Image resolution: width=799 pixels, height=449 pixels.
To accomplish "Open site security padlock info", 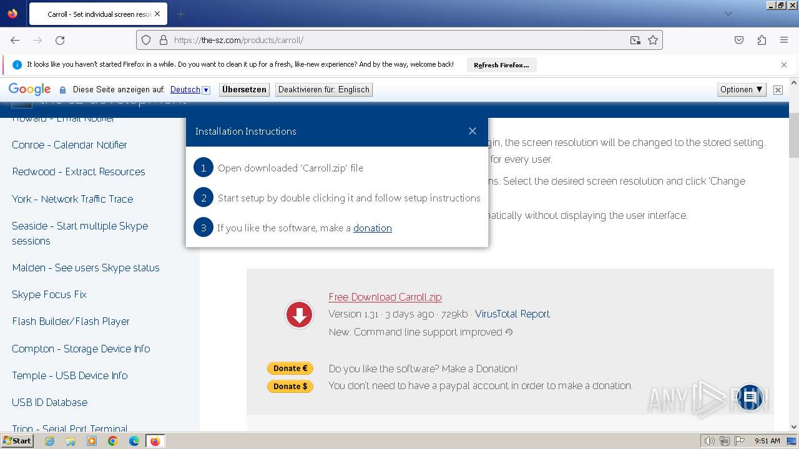I will 164,40.
